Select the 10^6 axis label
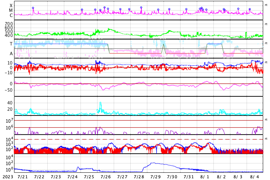Screen dimensions: 270x180 click(x=9, y=128)
